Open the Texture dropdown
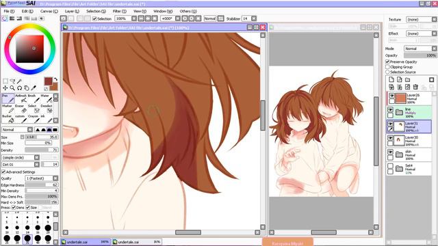This screenshot has height=246, width=438. coord(422,20)
